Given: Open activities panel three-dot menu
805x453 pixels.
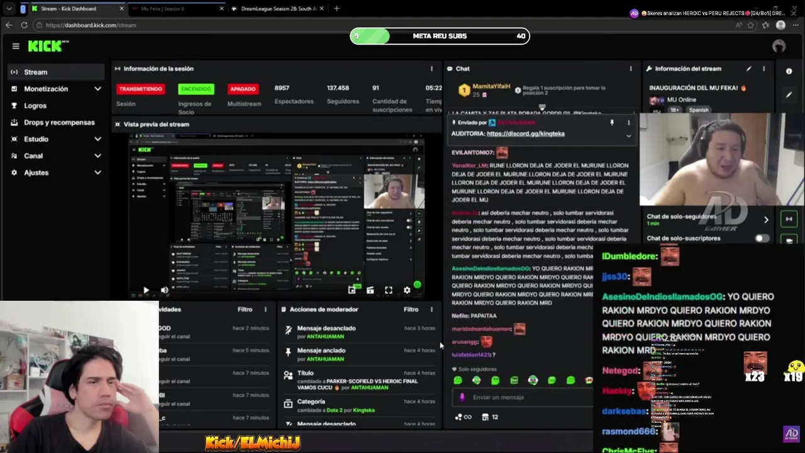Looking at the screenshot, I should pos(265,310).
